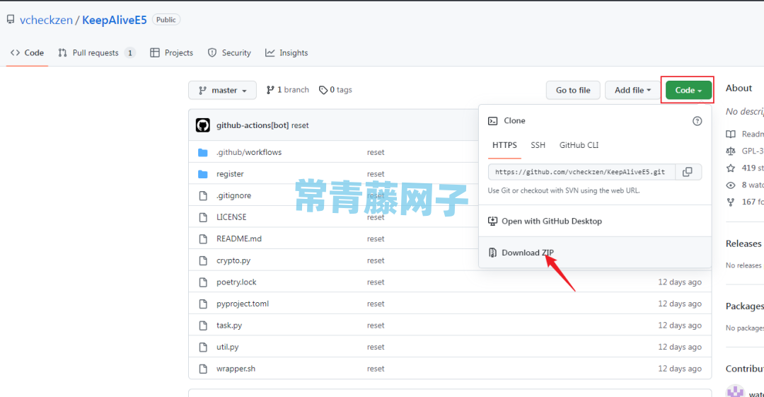The image size is (764, 397).
Task: Switch to the Code tab
Action: tap(28, 52)
